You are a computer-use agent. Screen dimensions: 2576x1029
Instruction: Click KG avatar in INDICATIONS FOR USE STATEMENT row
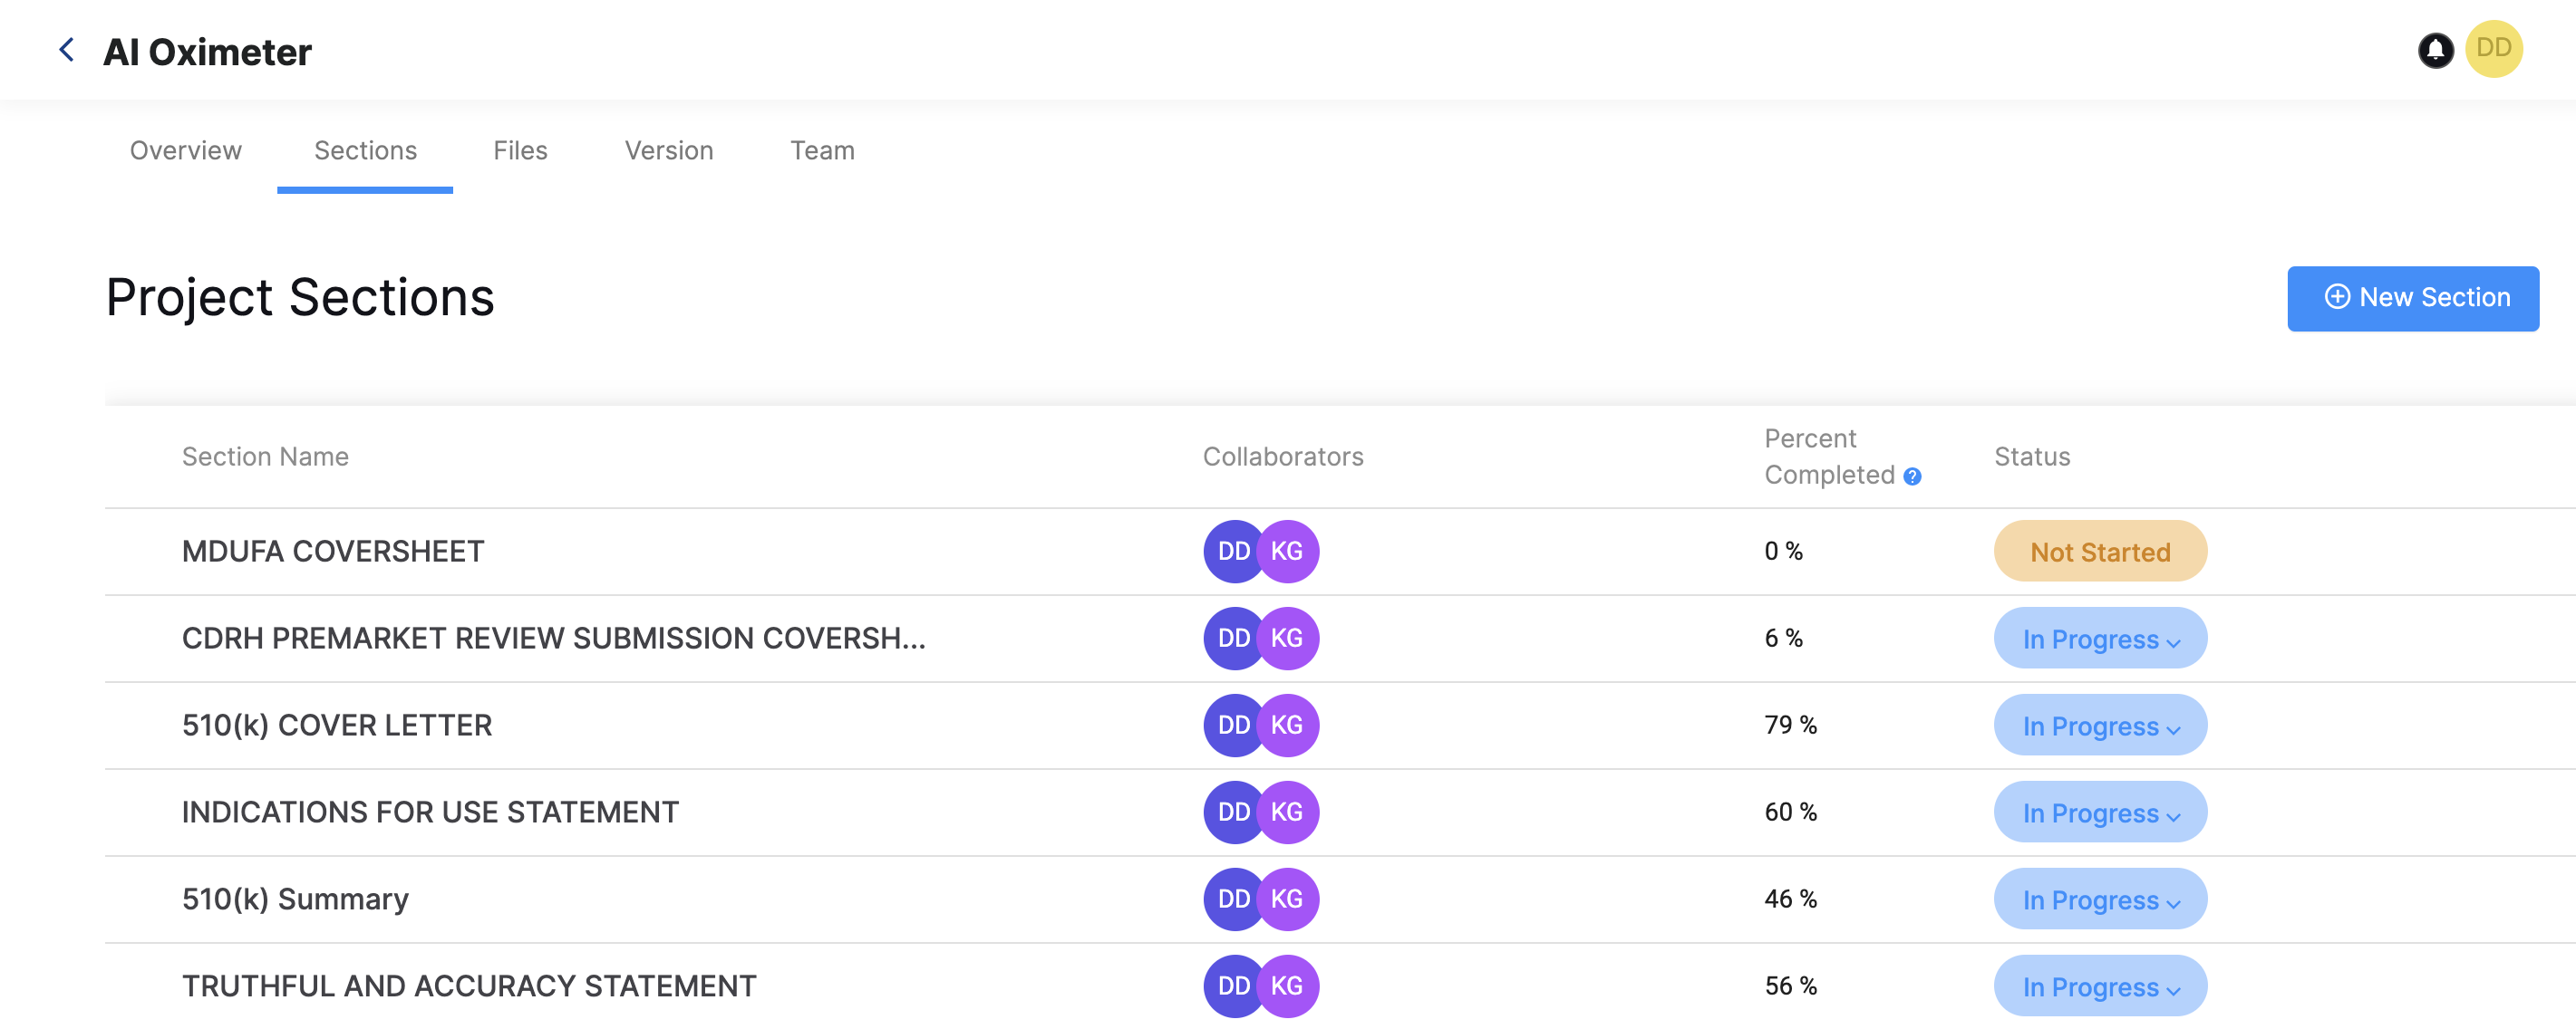pos(1287,813)
